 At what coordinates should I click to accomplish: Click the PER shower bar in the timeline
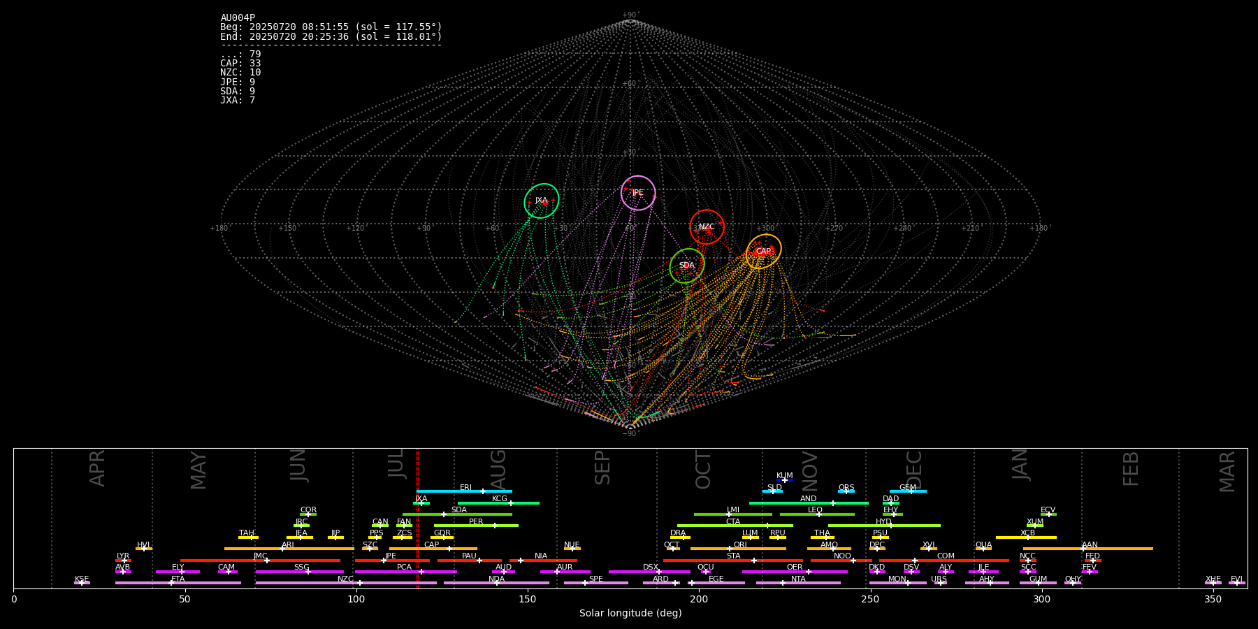click(476, 526)
